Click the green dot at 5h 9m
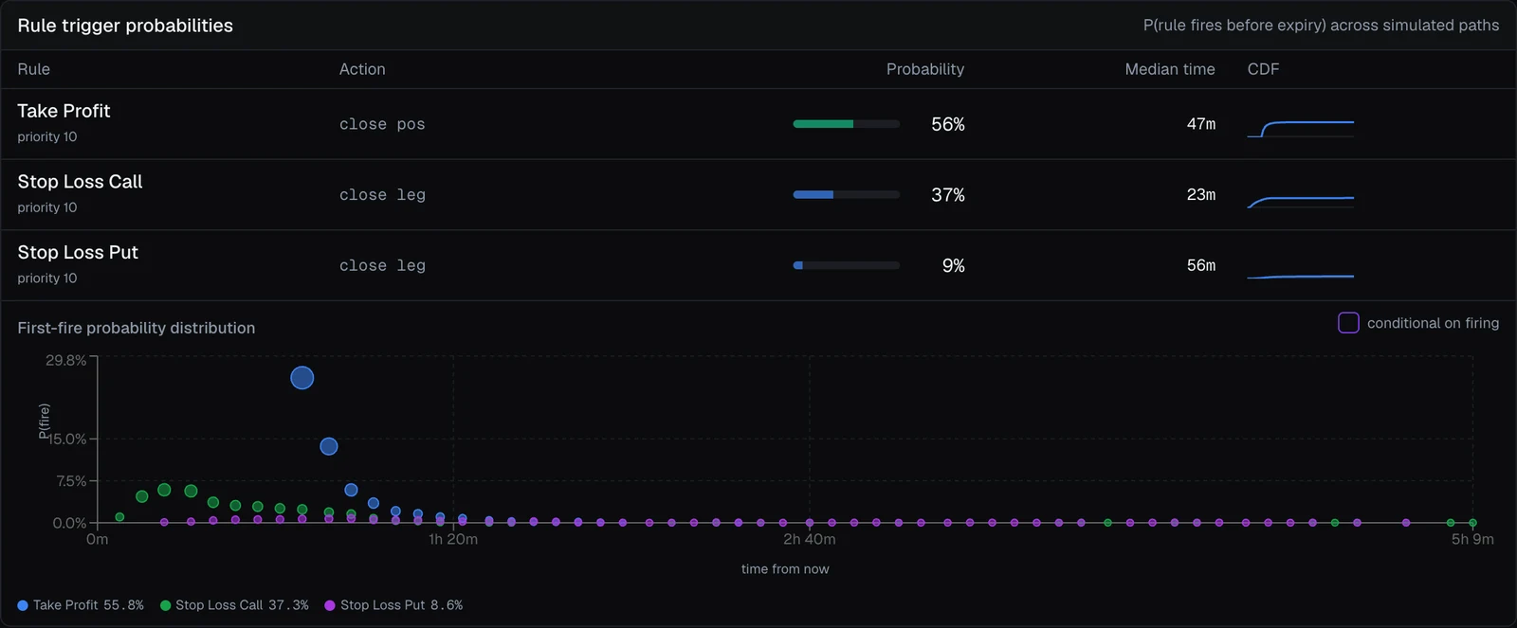This screenshot has width=1517, height=628. (1472, 523)
